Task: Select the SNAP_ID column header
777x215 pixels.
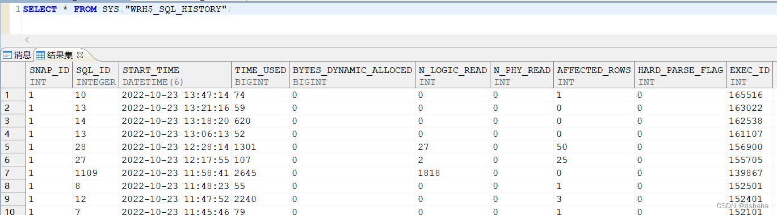Action: pos(49,75)
